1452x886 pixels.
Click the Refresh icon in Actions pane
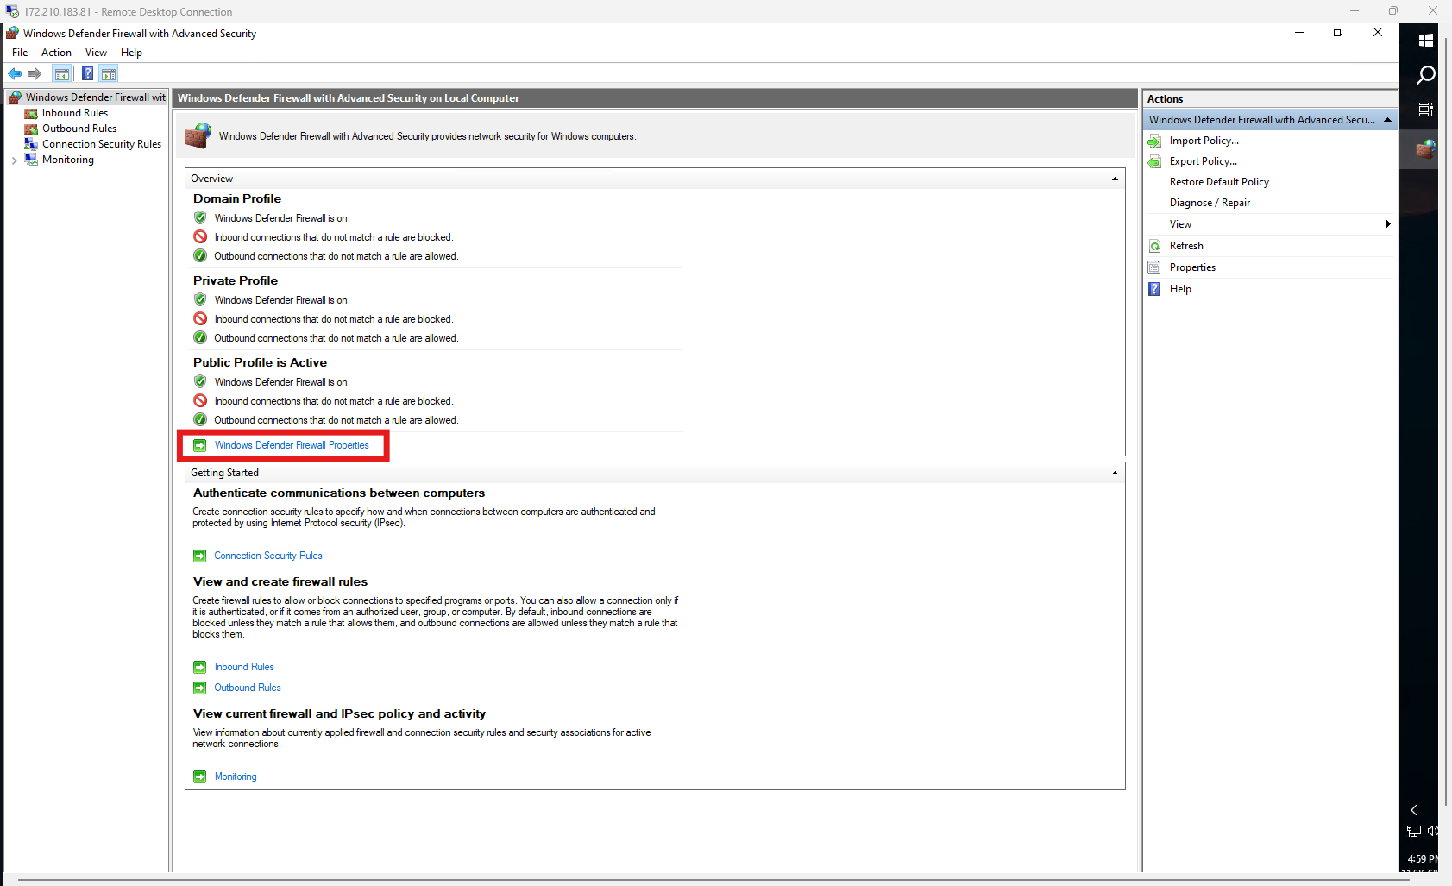pos(1154,246)
